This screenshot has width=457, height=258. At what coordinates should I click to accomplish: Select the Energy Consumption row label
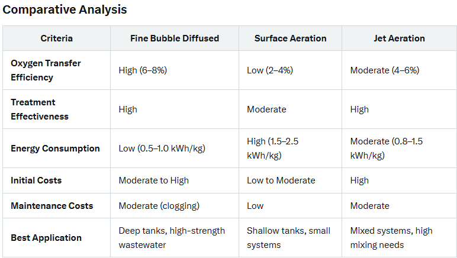tap(56, 149)
